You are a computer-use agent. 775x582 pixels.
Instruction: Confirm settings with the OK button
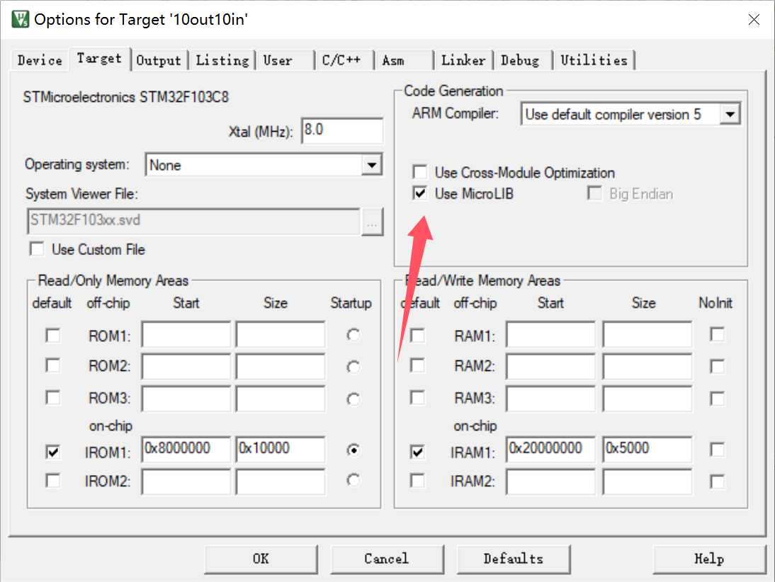pos(261,559)
